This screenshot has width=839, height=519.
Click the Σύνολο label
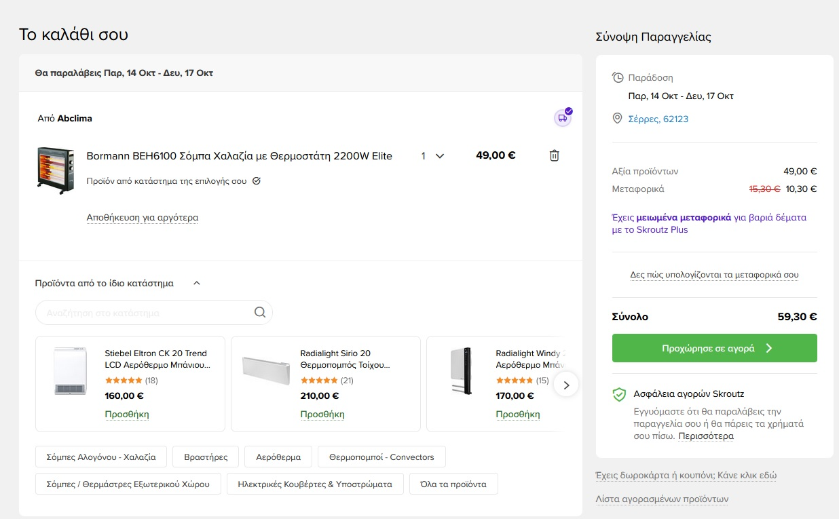coord(630,316)
